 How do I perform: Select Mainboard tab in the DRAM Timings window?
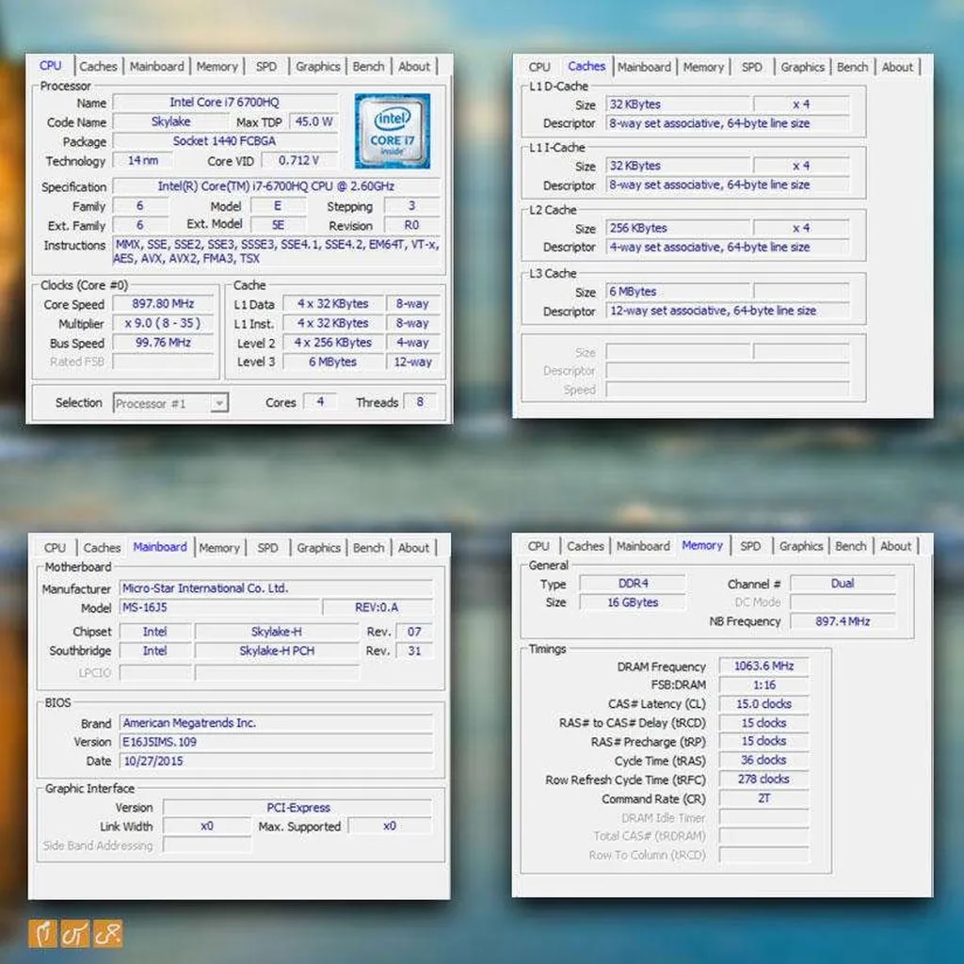(x=643, y=546)
